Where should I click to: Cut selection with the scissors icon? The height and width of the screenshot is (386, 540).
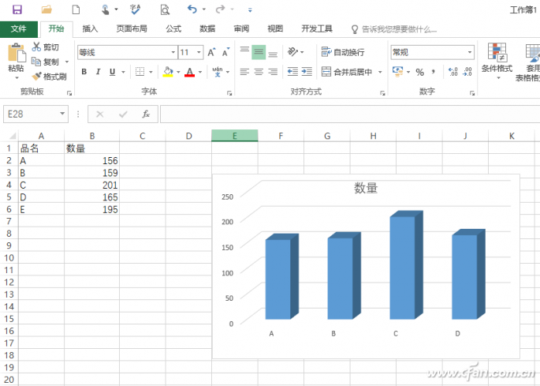pos(36,47)
